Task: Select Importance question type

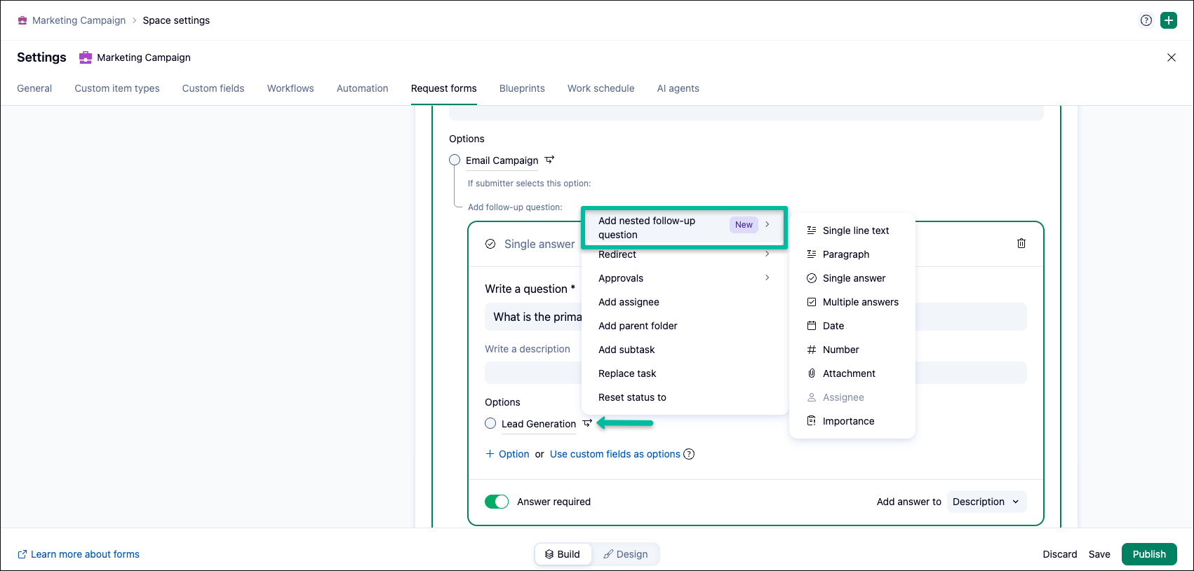Action: (x=852, y=421)
